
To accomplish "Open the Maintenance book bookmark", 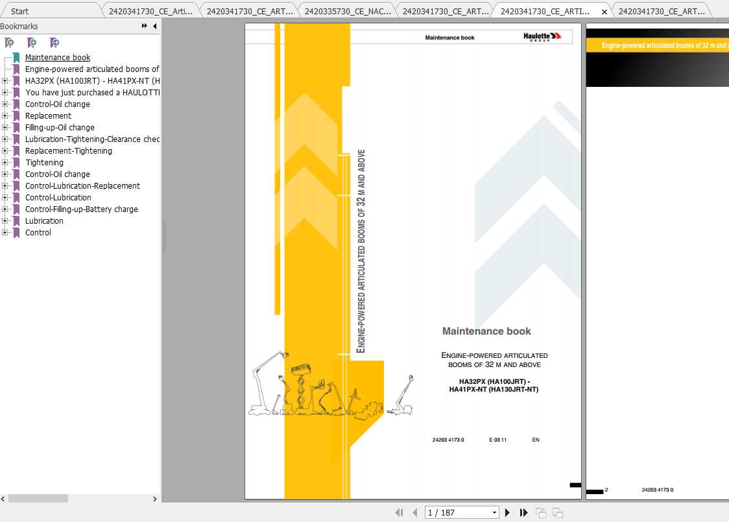I will (58, 57).
